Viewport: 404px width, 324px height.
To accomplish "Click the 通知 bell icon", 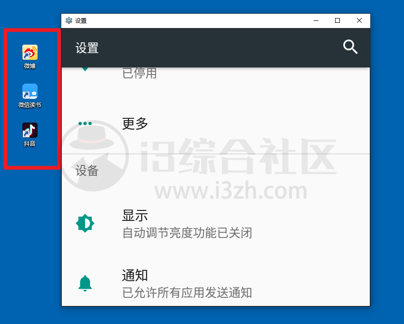I will coord(85,283).
